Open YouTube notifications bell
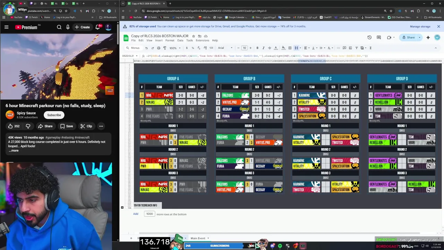Image resolution: width=444 pixels, height=250 pixels. [x=97, y=27]
